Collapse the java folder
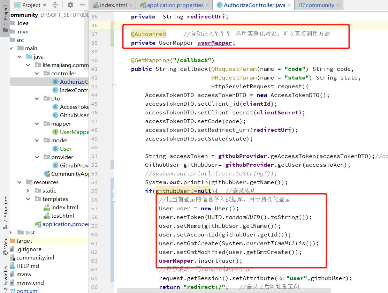Viewport: 388px width, 293px height. [20, 57]
